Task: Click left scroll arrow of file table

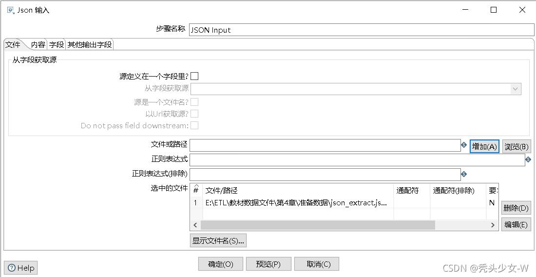Action: pos(195,225)
